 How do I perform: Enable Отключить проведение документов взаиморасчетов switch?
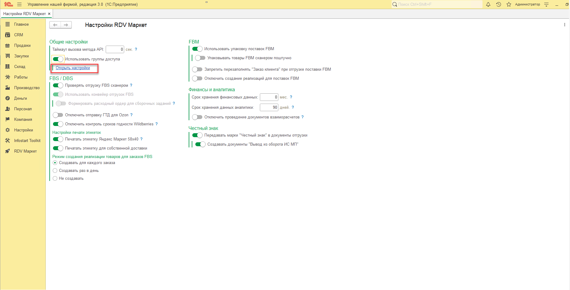point(197,117)
